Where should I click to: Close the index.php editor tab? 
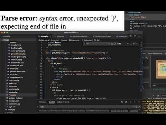click(50, 36)
